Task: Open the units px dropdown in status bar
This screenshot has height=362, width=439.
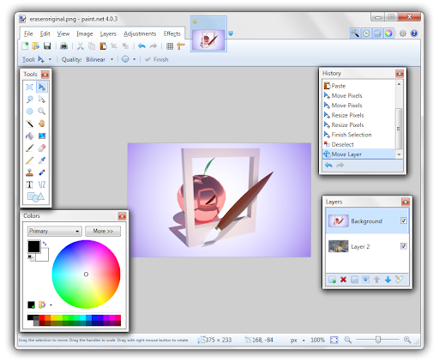Action: click(x=298, y=340)
